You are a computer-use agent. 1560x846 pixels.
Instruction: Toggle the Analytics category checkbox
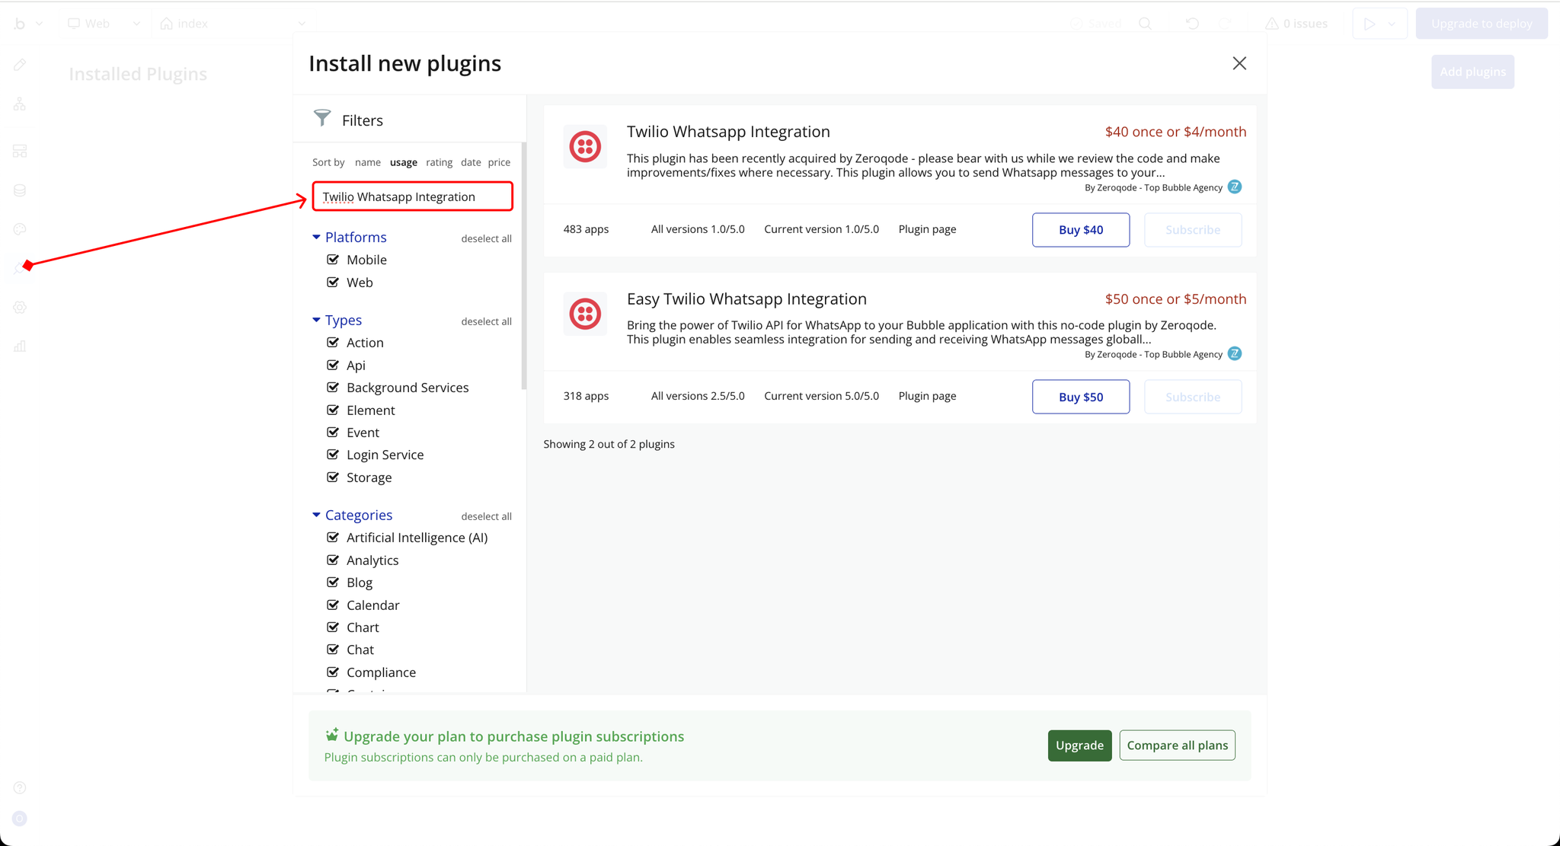[x=333, y=560]
